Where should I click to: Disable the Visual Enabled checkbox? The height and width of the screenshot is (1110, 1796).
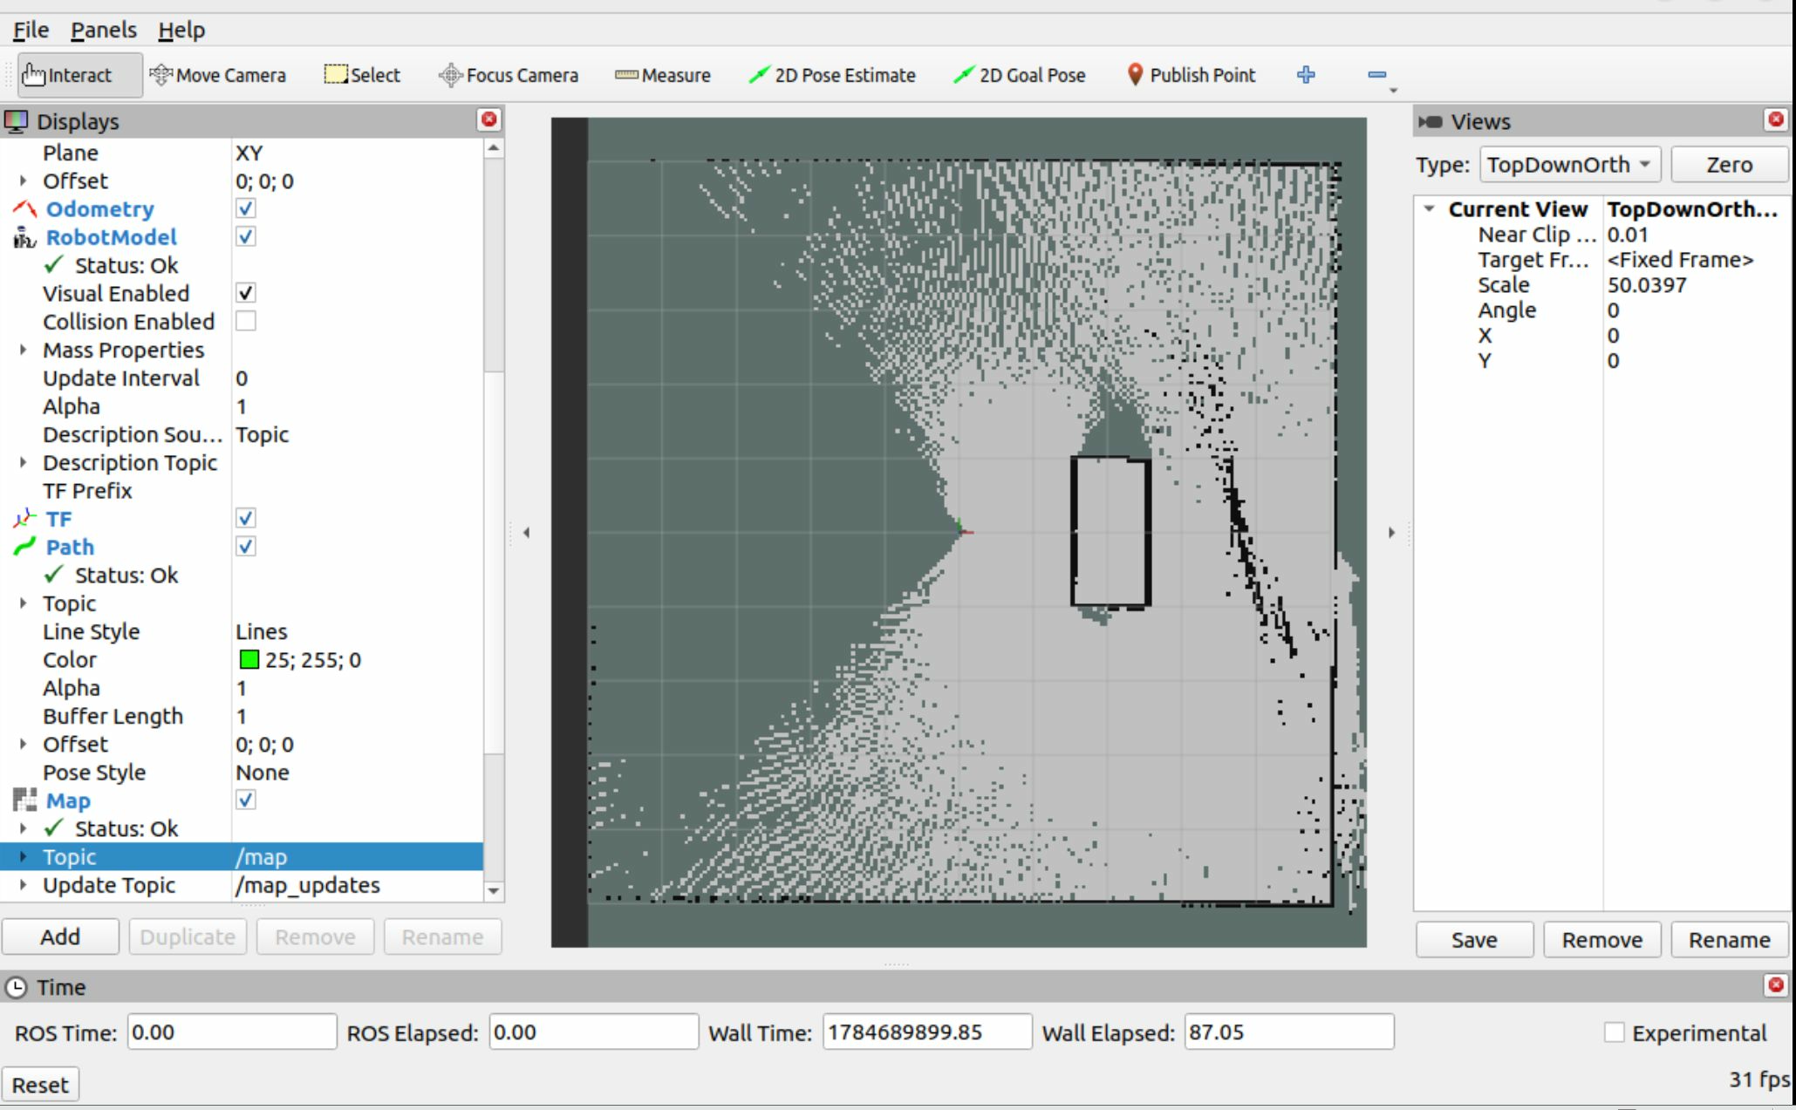(x=246, y=293)
